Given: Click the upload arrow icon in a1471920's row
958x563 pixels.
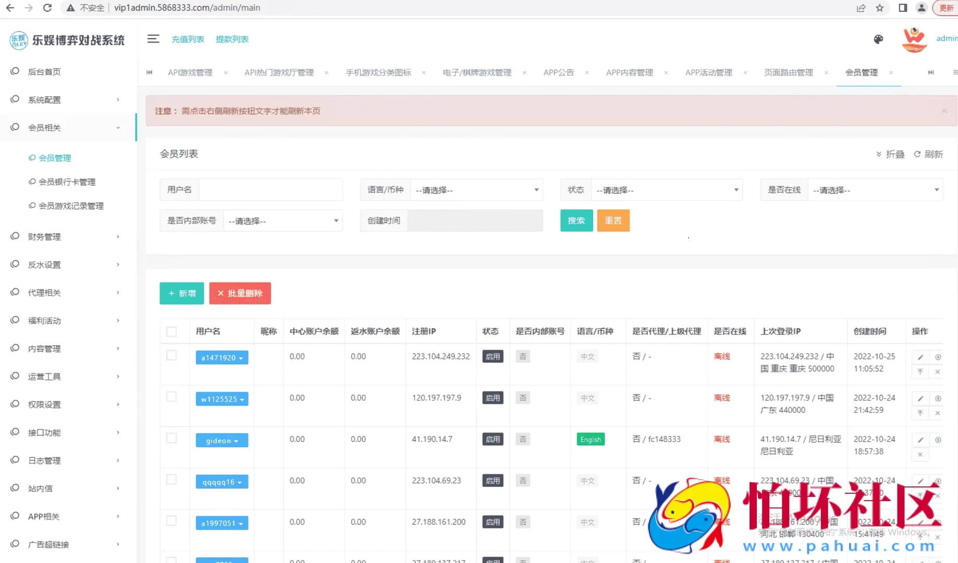Looking at the screenshot, I should [920, 372].
